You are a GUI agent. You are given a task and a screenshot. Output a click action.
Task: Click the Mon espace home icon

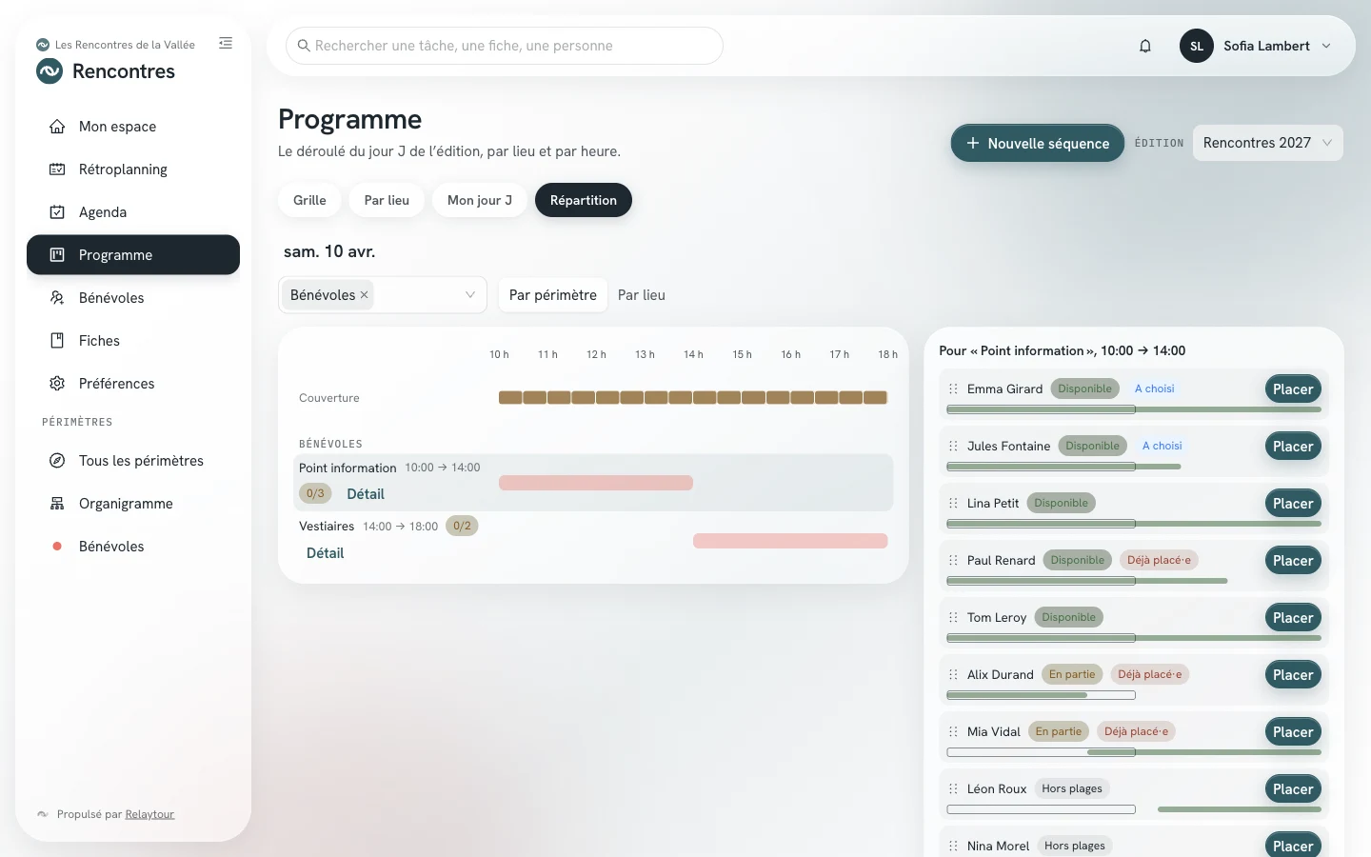57,127
